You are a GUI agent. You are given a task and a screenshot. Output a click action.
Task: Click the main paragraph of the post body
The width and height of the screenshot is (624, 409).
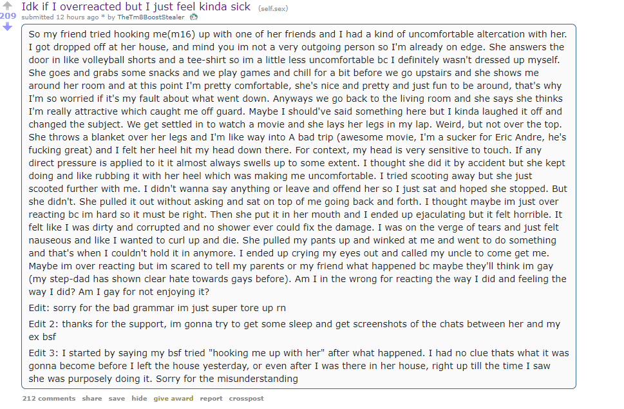pos(298,163)
